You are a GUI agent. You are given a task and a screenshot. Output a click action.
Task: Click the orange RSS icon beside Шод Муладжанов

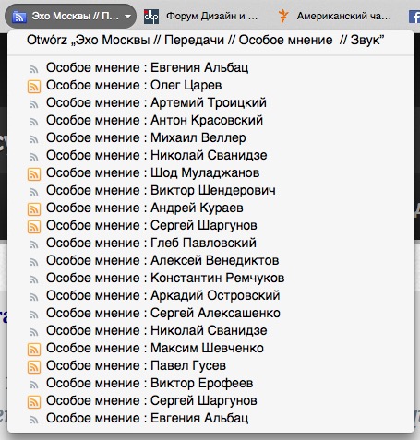pos(34,174)
